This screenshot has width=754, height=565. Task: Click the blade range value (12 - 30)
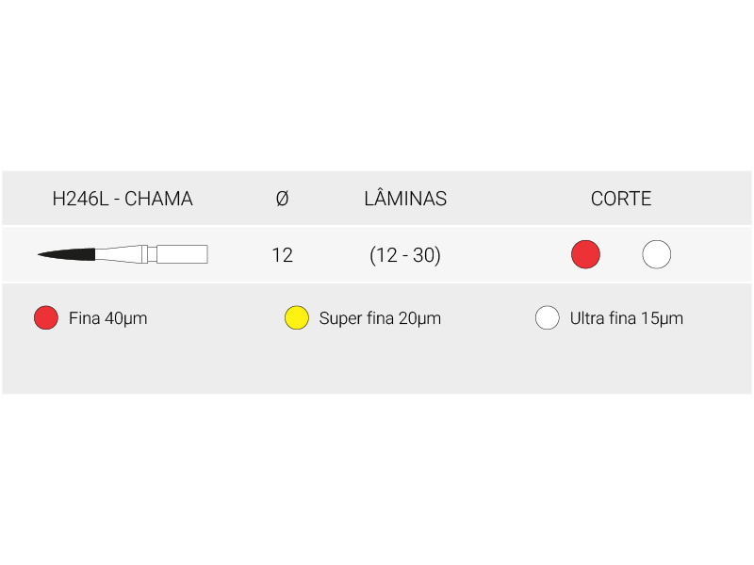(x=405, y=255)
